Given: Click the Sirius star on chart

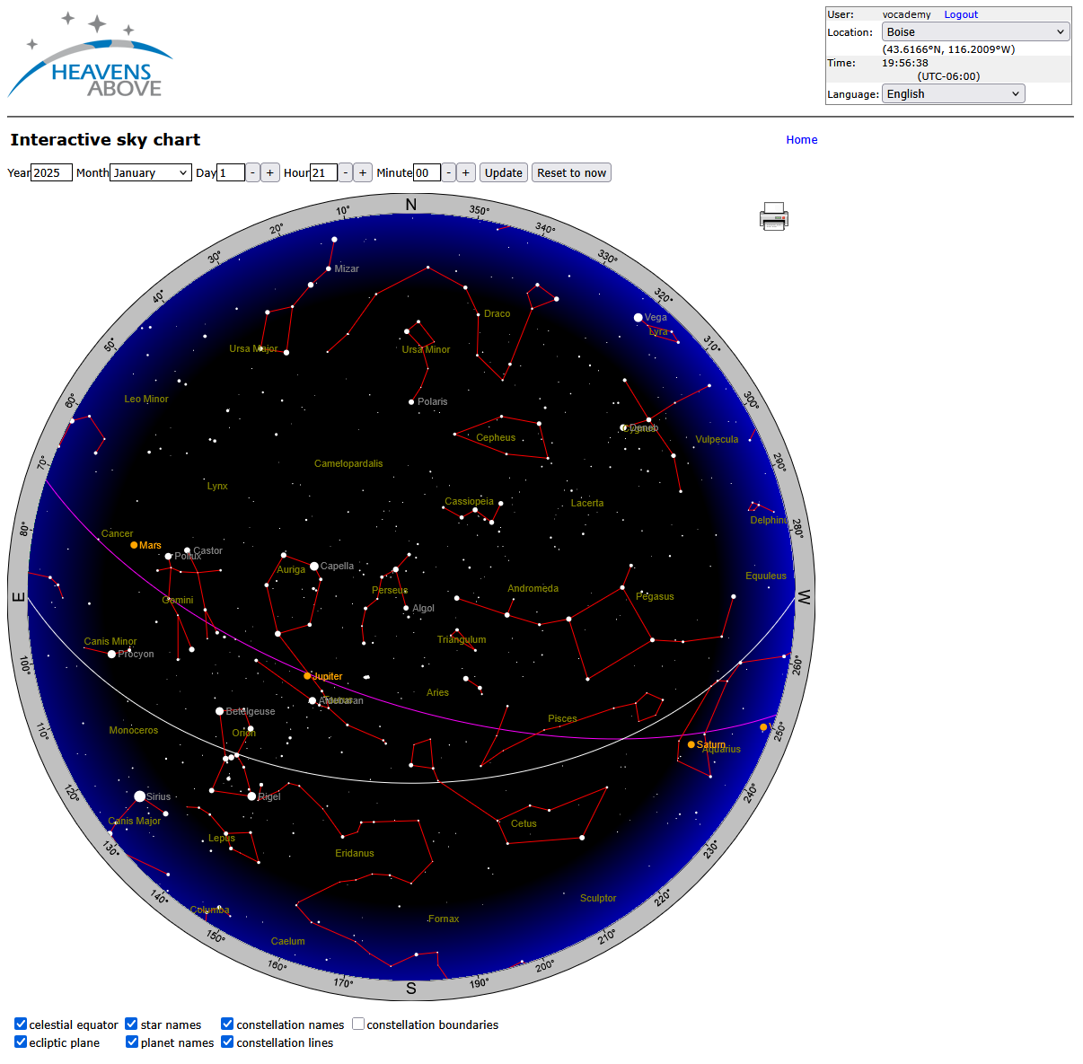Looking at the screenshot, I should coord(139,796).
